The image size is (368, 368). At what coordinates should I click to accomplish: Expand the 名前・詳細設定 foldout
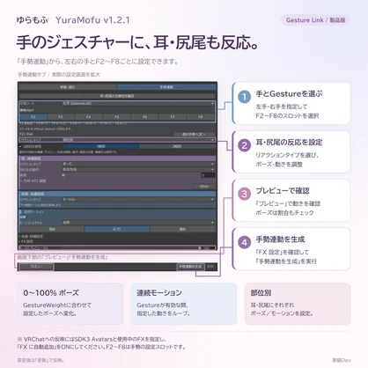point(31,236)
